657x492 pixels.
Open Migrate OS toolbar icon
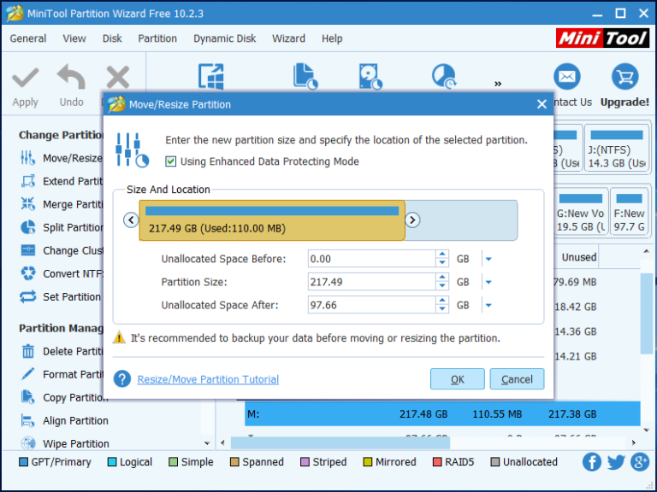tap(210, 76)
